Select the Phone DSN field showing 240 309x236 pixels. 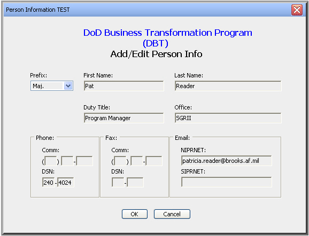(48, 183)
